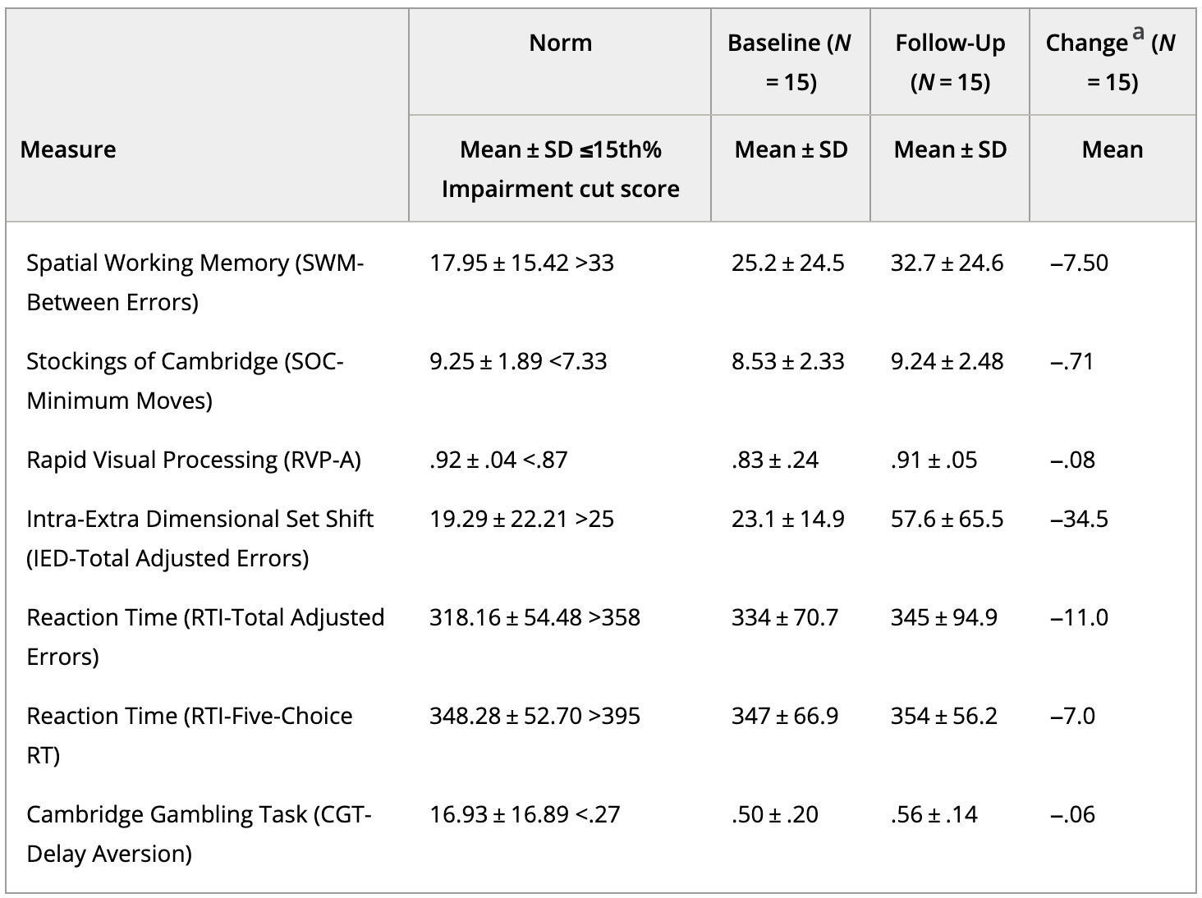This screenshot has width=1202, height=898.
Task: Select the follow-up value 57.6 ± 65.5
Action: click(947, 519)
